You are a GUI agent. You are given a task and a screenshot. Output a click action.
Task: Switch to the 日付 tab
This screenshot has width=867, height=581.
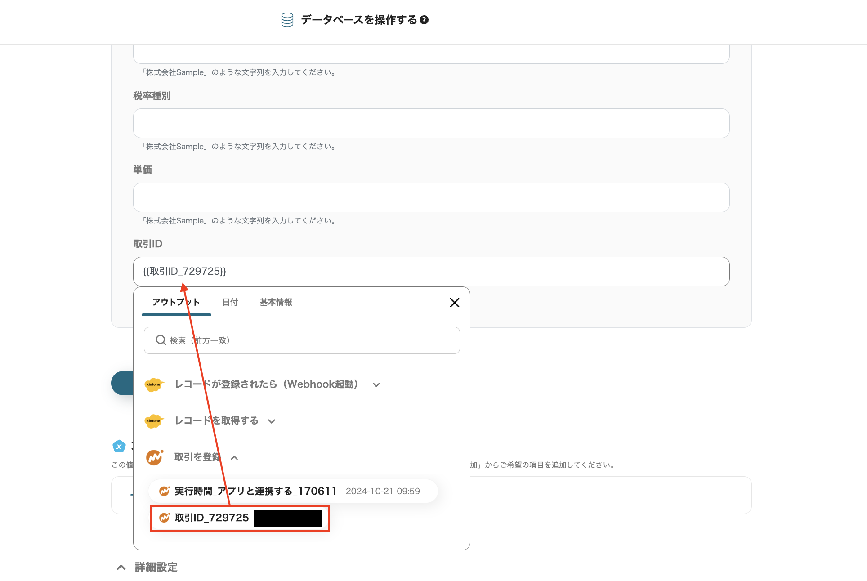coord(230,302)
